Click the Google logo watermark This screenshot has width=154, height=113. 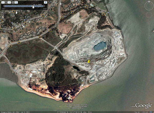143,106
